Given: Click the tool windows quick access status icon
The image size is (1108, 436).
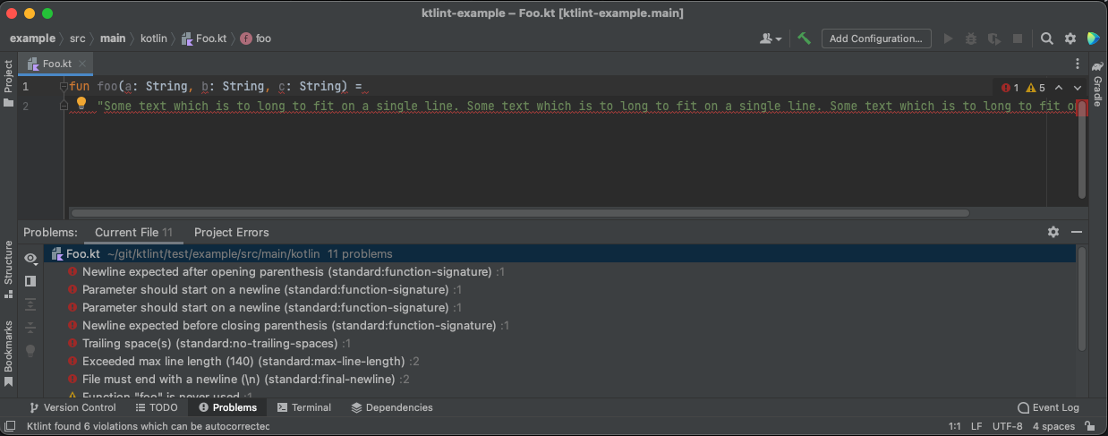Looking at the screenshot, I should (x=9, y=426).
